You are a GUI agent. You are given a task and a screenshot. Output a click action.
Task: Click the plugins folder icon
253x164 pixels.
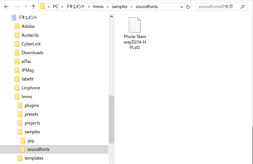click(x=20, y=105)
